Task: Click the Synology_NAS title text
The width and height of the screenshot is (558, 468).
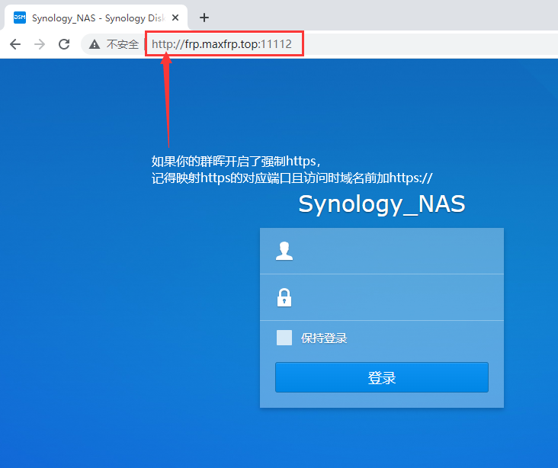Action: [x=381, y=204]
